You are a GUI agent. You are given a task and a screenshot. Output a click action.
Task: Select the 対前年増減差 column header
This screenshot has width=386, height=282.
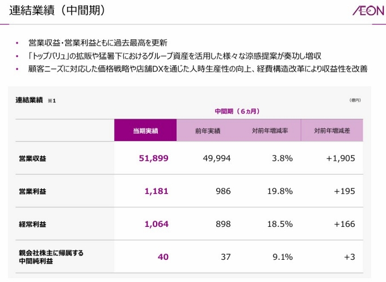click(x=332, y=131)
